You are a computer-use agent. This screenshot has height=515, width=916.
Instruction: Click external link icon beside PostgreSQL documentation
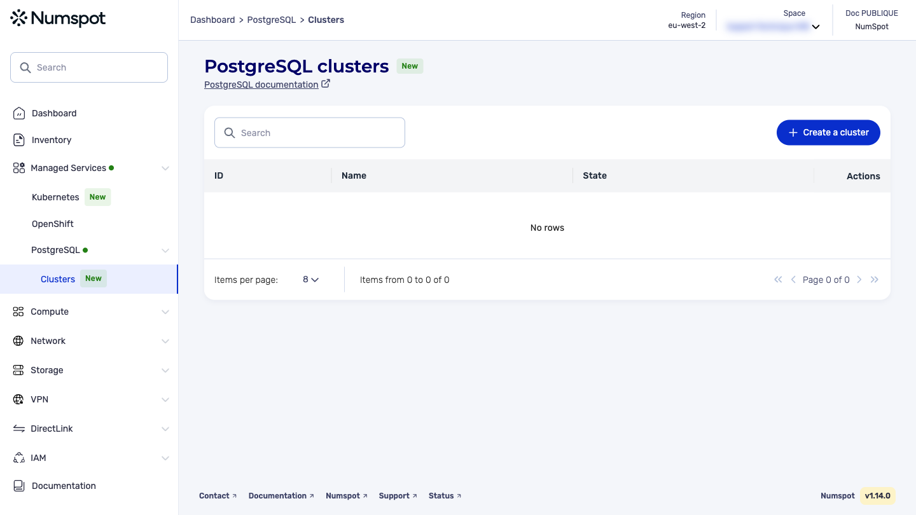326,84
